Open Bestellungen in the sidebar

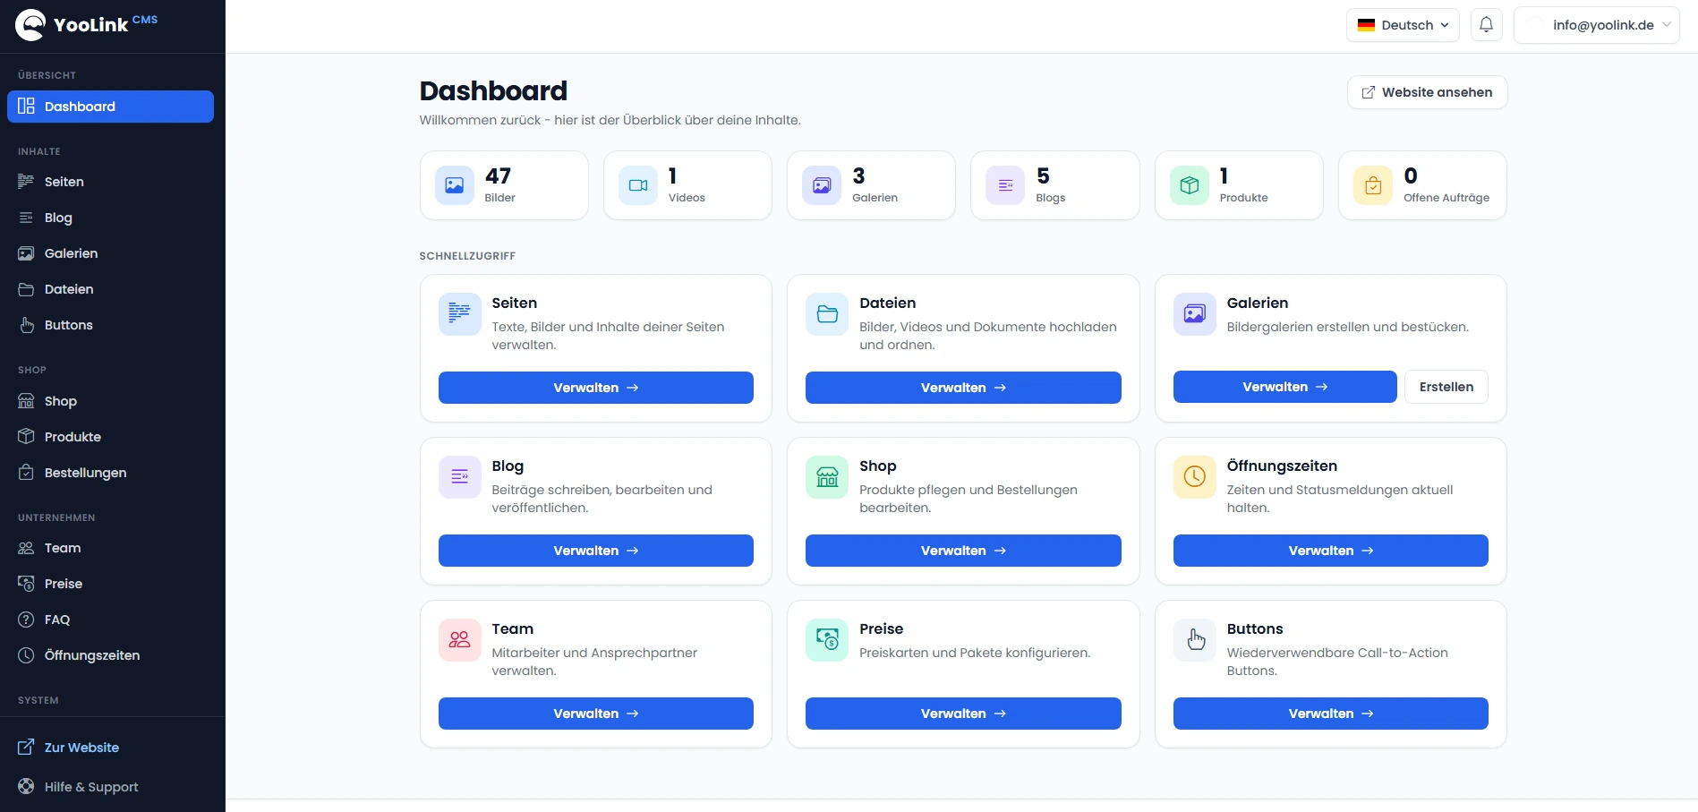pyautogui.click(x=110, y=473)
